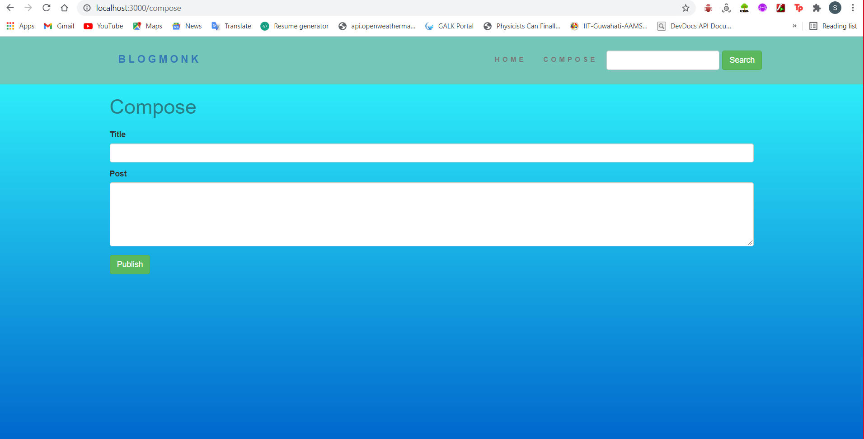The image size is (864, 439).
Task: Click the browser profile avatar with S
Action: click(835, 8)
